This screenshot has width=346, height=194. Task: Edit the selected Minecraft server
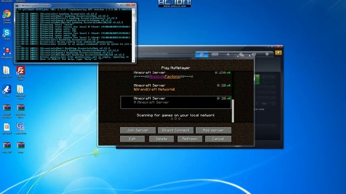pos(132,139)
